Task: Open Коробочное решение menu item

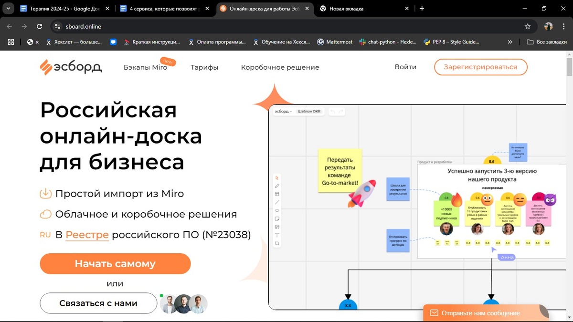Action: pyautogui.click(x=280, y=67)
